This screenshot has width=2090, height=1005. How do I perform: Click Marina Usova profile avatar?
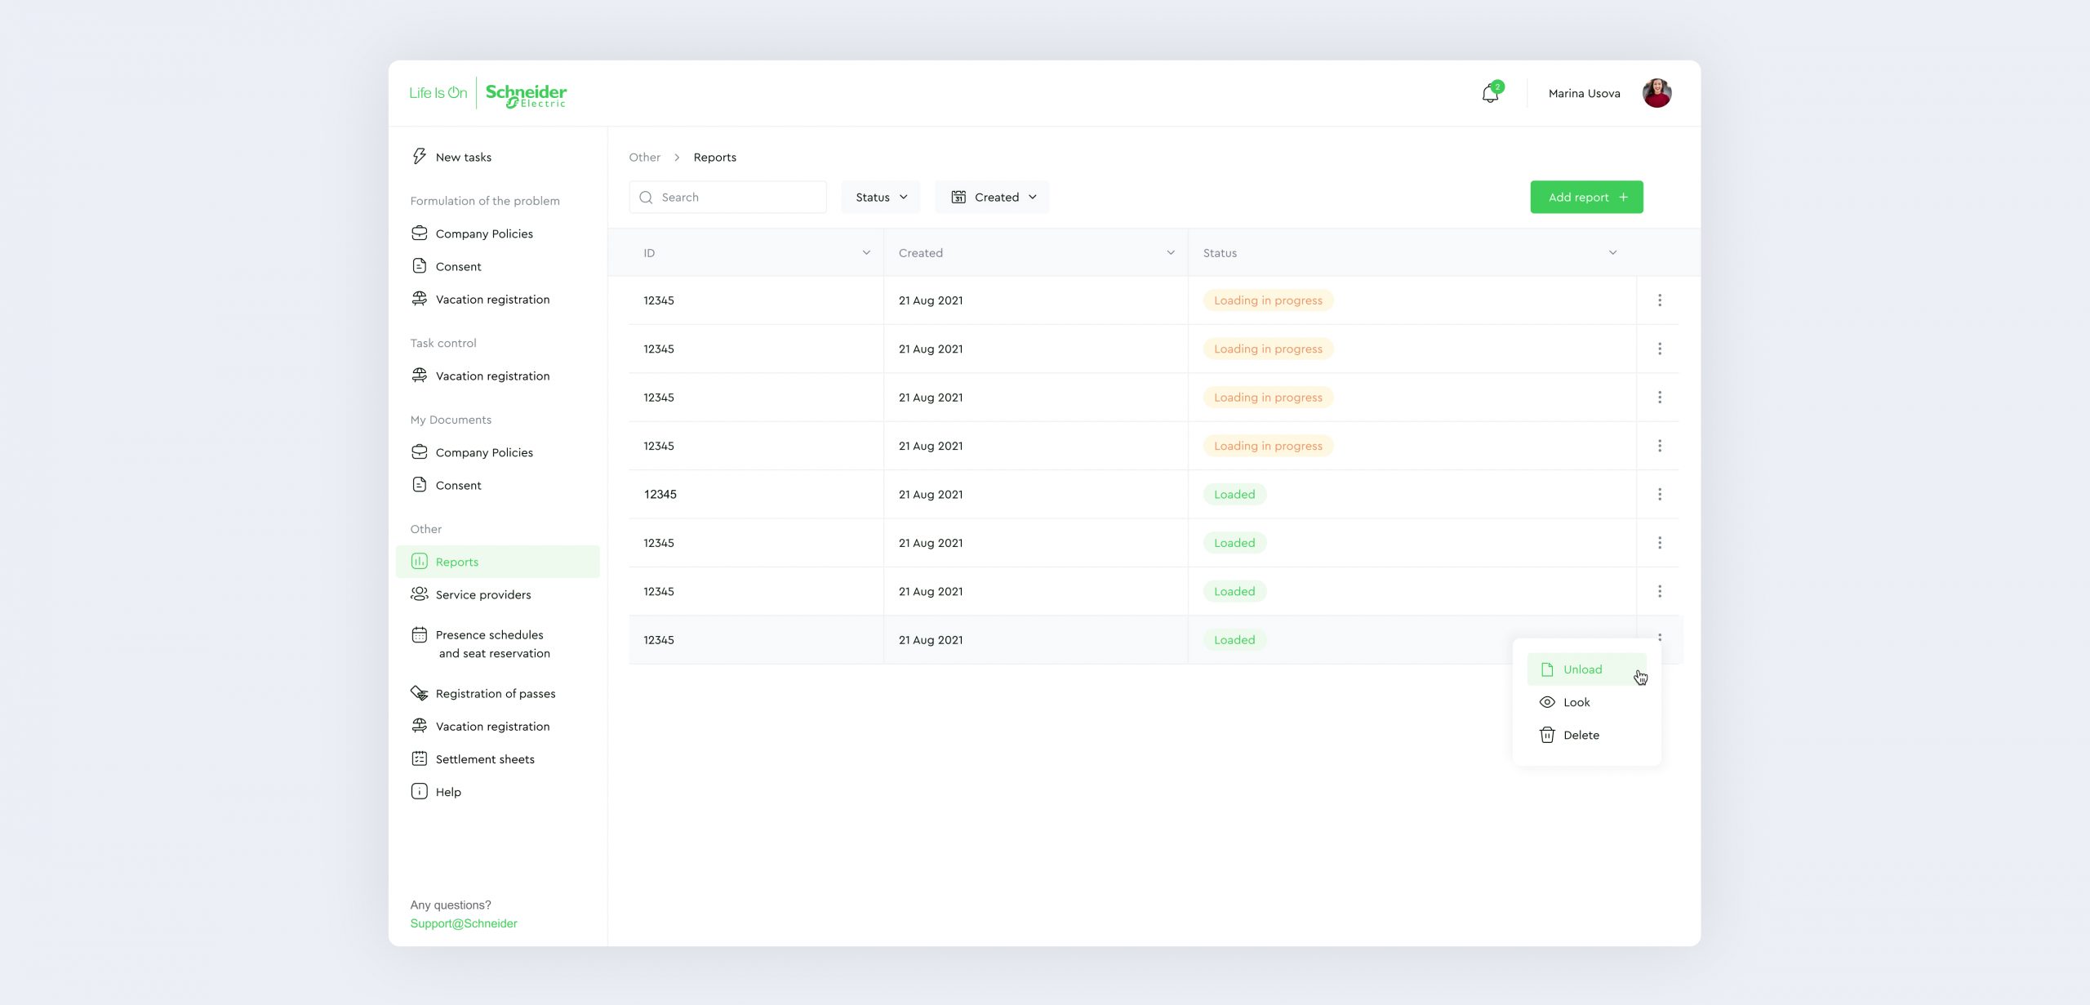[x=1656, y=94]
